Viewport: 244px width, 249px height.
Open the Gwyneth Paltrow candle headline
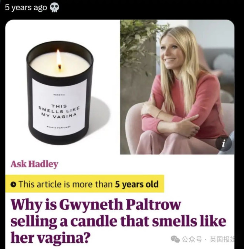[118, 221]
